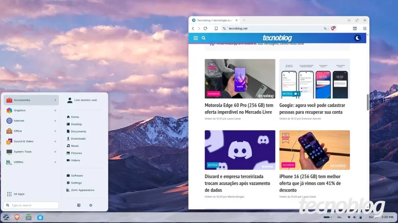Open the Google account recovery article thumbnail
Image resolution: width=398 pixels, height=223 pixels.
[x=314, y=79]
